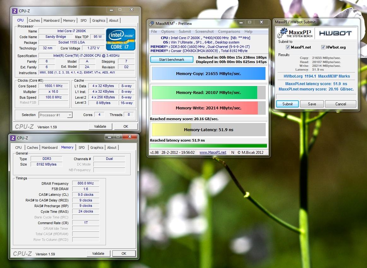Switch to Mainboard tab in top CPU-Z window
Screen dimensions: 367x268
pos(51,20)
